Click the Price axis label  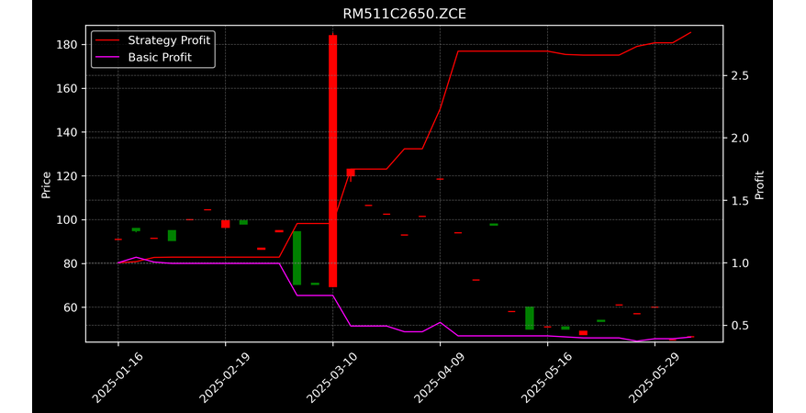pos(46,185)
